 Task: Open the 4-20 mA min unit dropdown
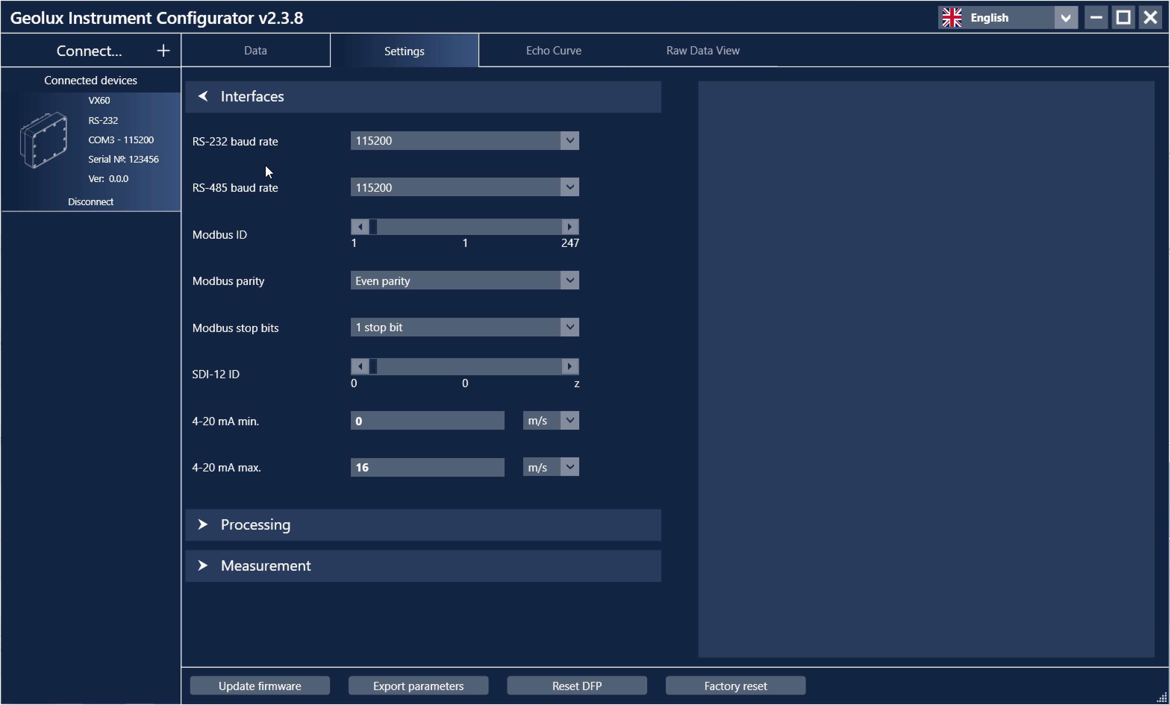coord(570,421)
